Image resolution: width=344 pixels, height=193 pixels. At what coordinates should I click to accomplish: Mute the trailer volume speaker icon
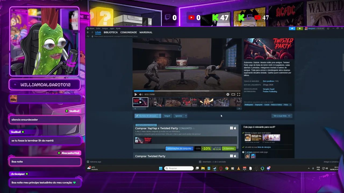pos(141,94)
